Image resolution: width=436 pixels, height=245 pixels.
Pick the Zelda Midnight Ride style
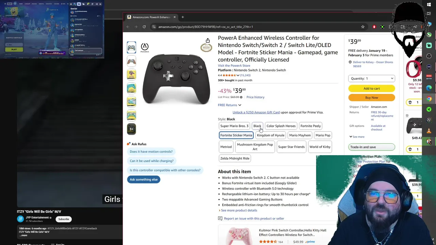coord(235,158)
